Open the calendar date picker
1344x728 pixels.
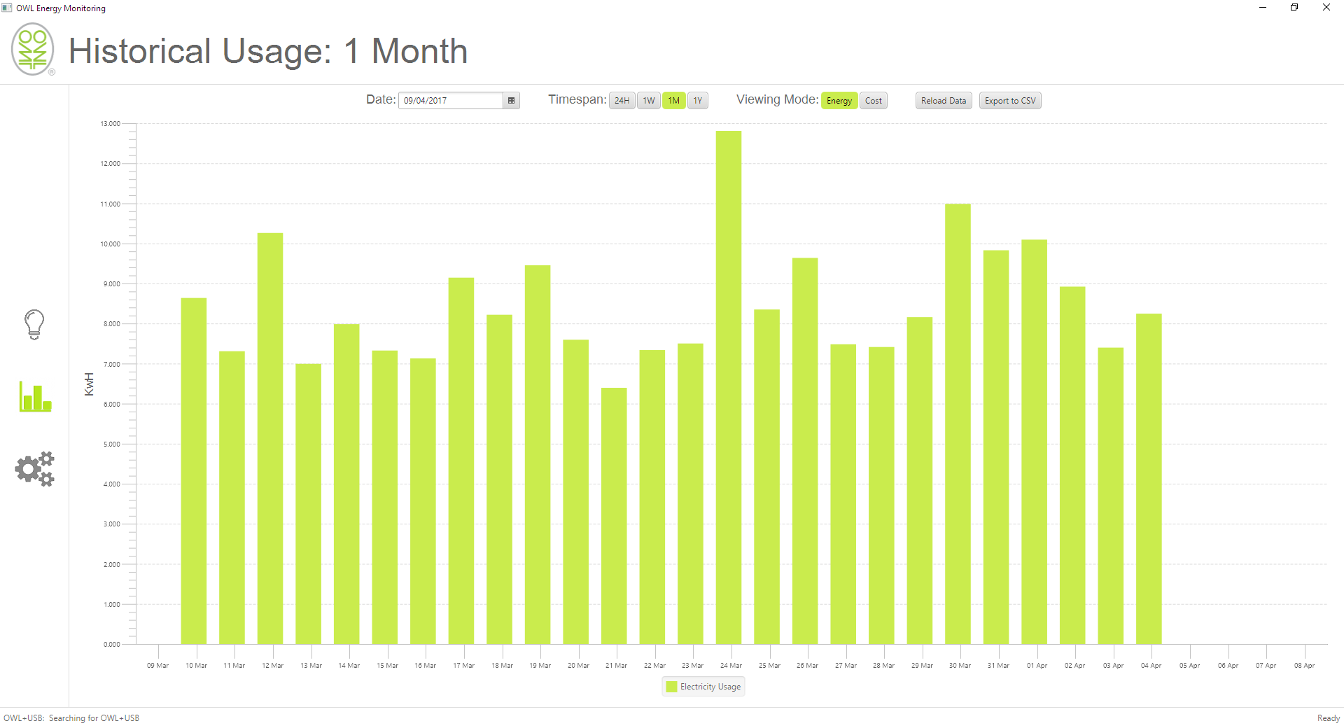pyautogui.click(x=511, y=101)
